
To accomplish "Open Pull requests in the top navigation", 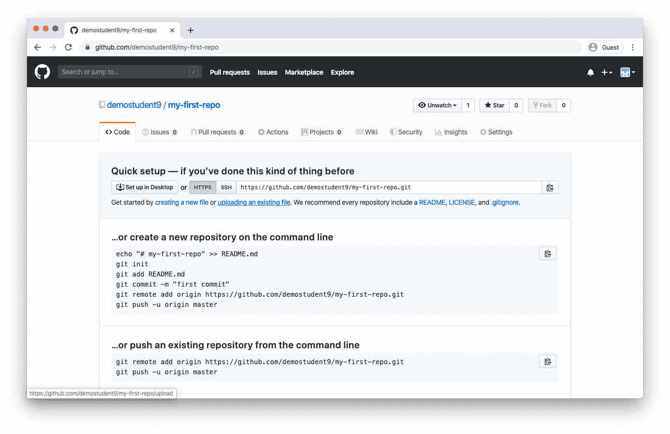I will pos(230,72).
